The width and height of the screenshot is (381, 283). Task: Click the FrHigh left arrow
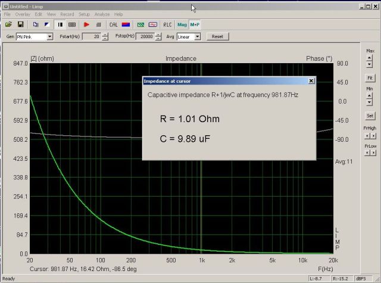click(x=367, y=136)
